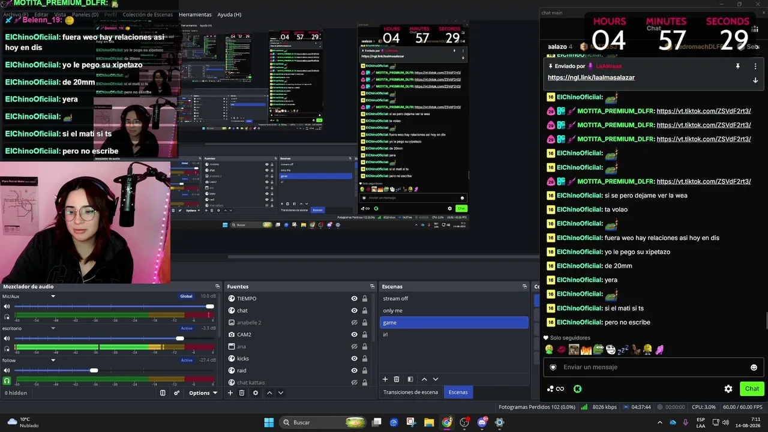Float the Mezclador de audio panel
Image resolution: width=768 pixels, height=432 pixels.
pos(218,287)
